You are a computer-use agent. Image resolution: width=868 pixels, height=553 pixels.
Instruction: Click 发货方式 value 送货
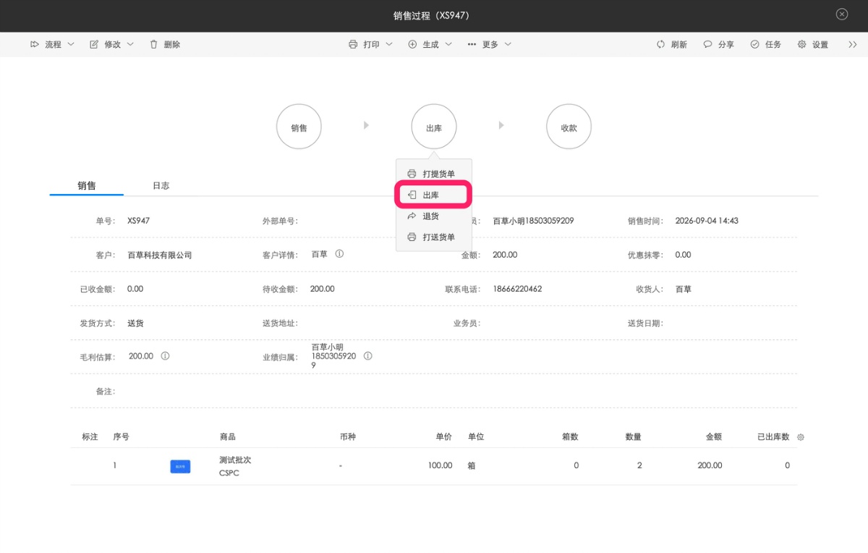tap(135, 323)
